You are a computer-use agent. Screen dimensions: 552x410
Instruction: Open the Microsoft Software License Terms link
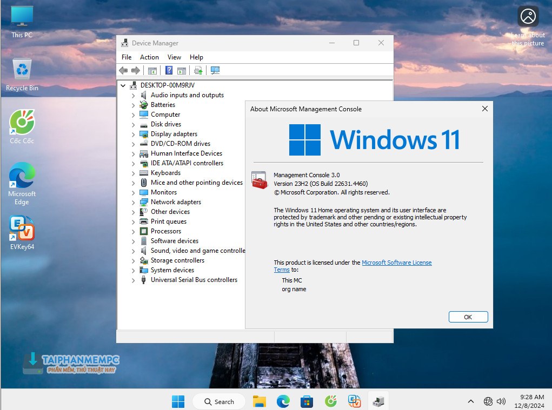[396, 263]
